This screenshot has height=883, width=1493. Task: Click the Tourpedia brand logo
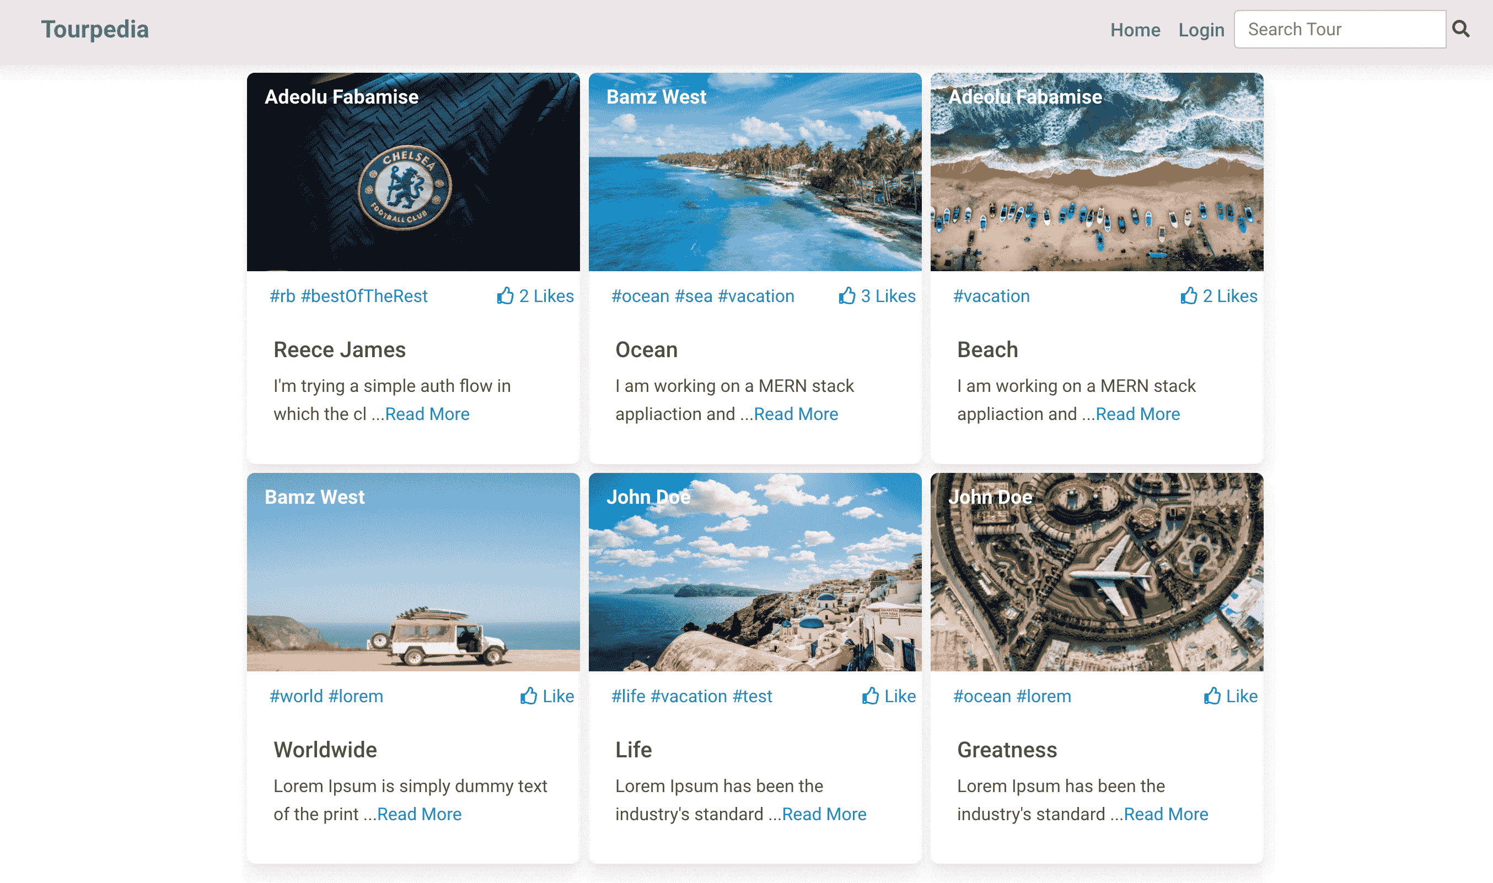click(x=95, y=29)
